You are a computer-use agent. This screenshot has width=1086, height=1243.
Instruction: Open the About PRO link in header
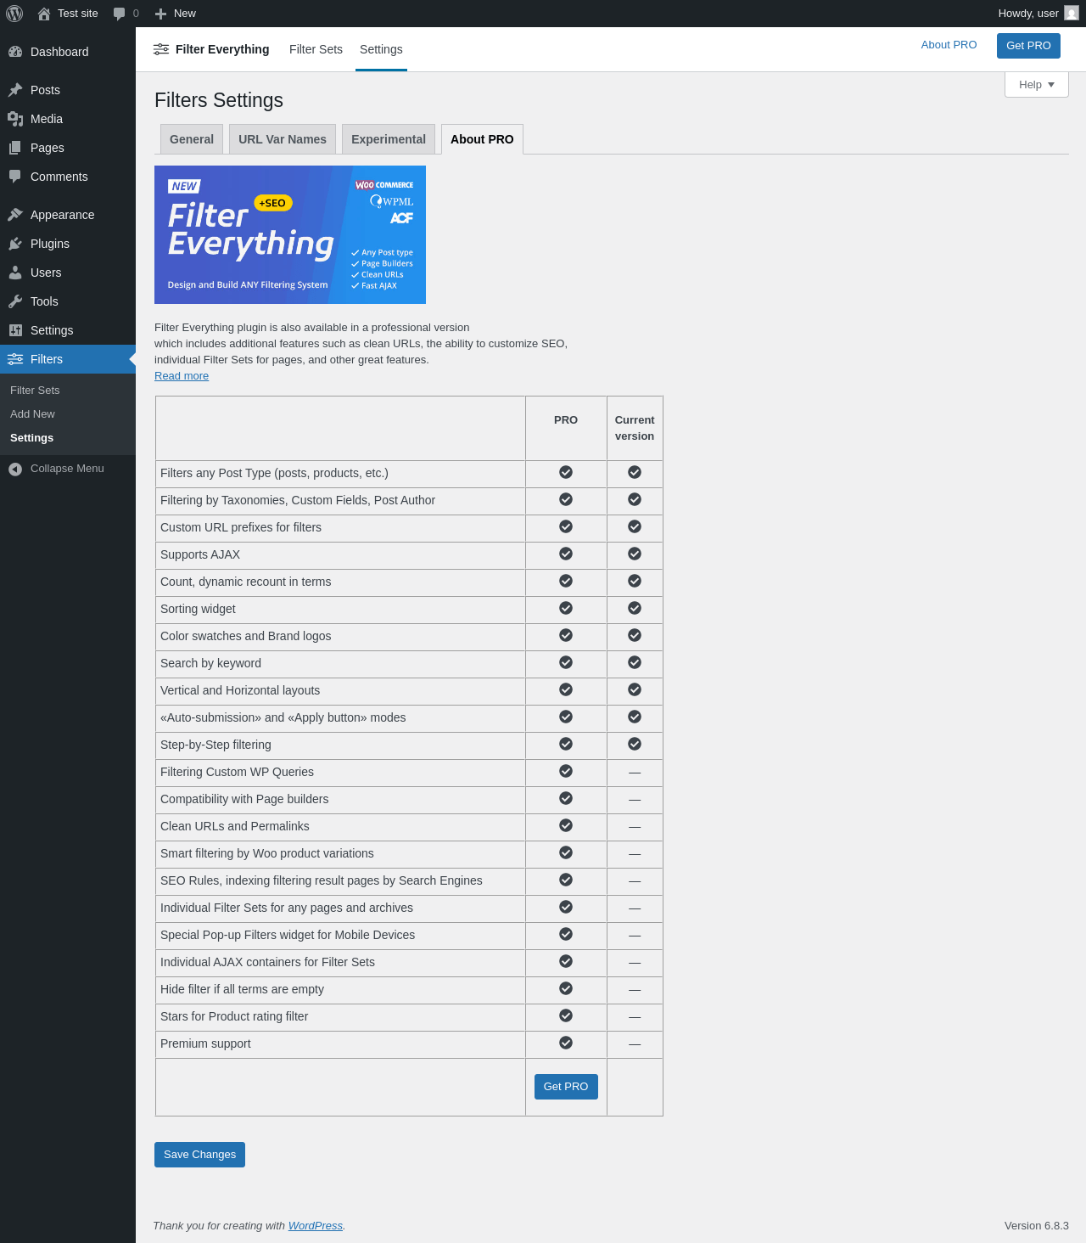coord(949,45)
